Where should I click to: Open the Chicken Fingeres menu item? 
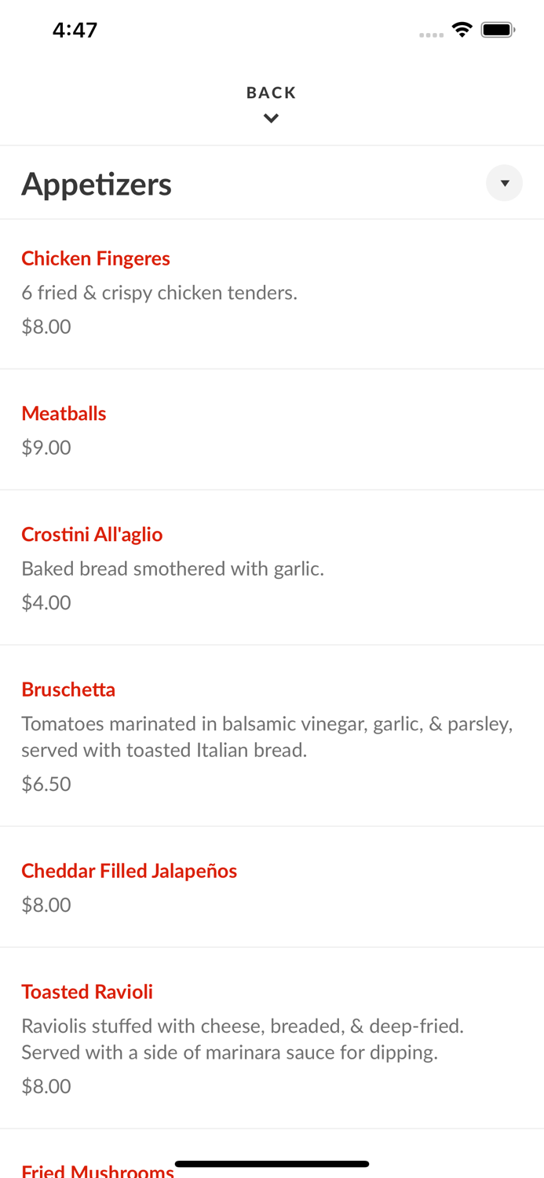click(95, 258)
